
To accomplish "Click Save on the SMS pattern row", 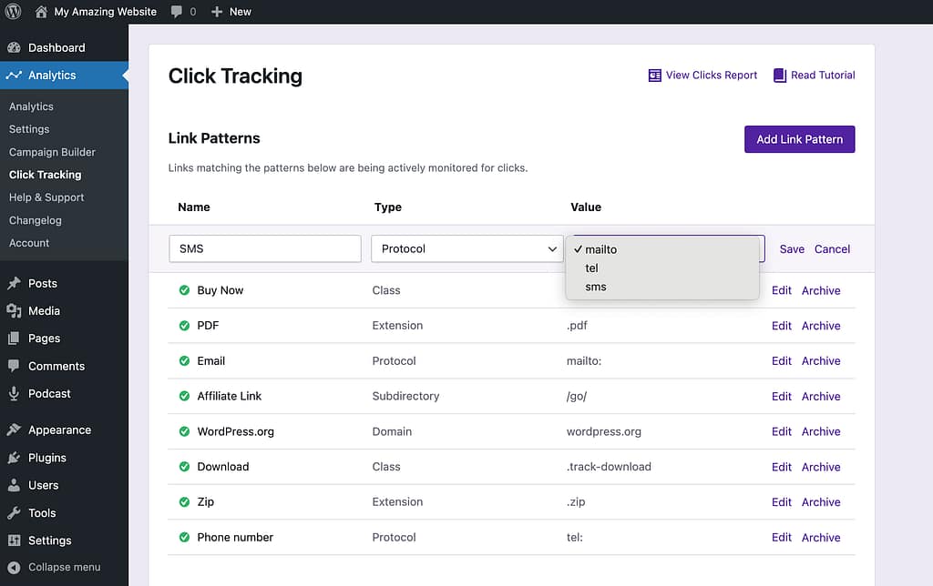I will tap(792, 248).
